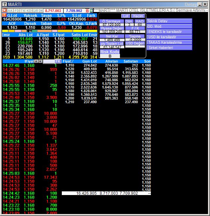The height and width of the screenshot is (216, 210).
Task: Click ENDEKS le karsilastir
Action: point(169,32)
